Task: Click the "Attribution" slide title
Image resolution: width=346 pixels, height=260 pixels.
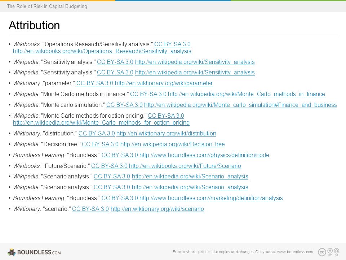Action: pos(34,25)
